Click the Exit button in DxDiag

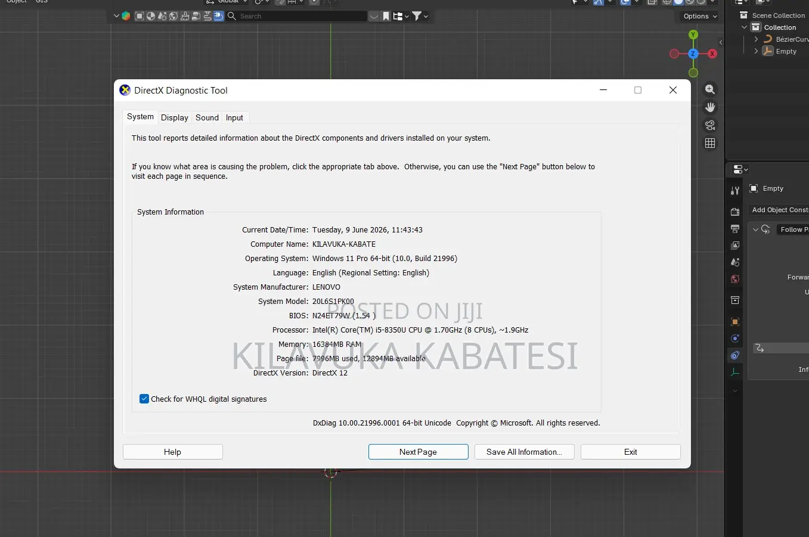pos(631,452)
